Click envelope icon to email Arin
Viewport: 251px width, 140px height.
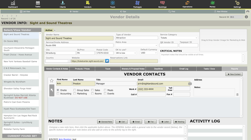(190, 84)
